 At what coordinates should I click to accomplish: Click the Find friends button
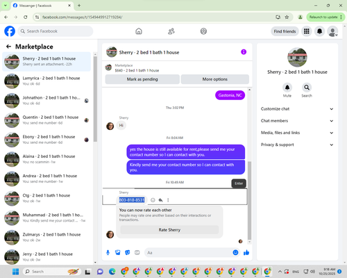pos(285,31)
